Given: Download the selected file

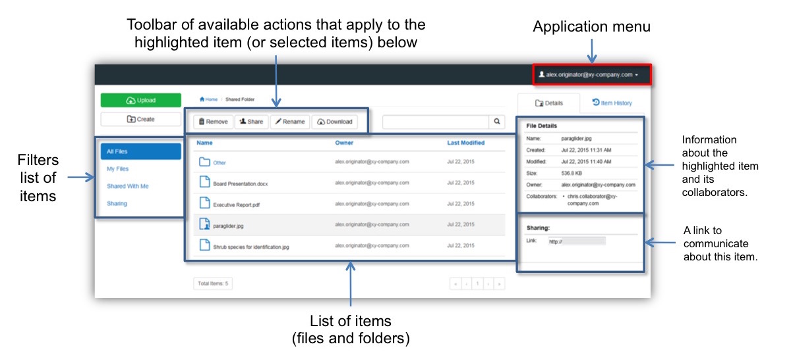Looking at the screenshot, I should (335, 122).
